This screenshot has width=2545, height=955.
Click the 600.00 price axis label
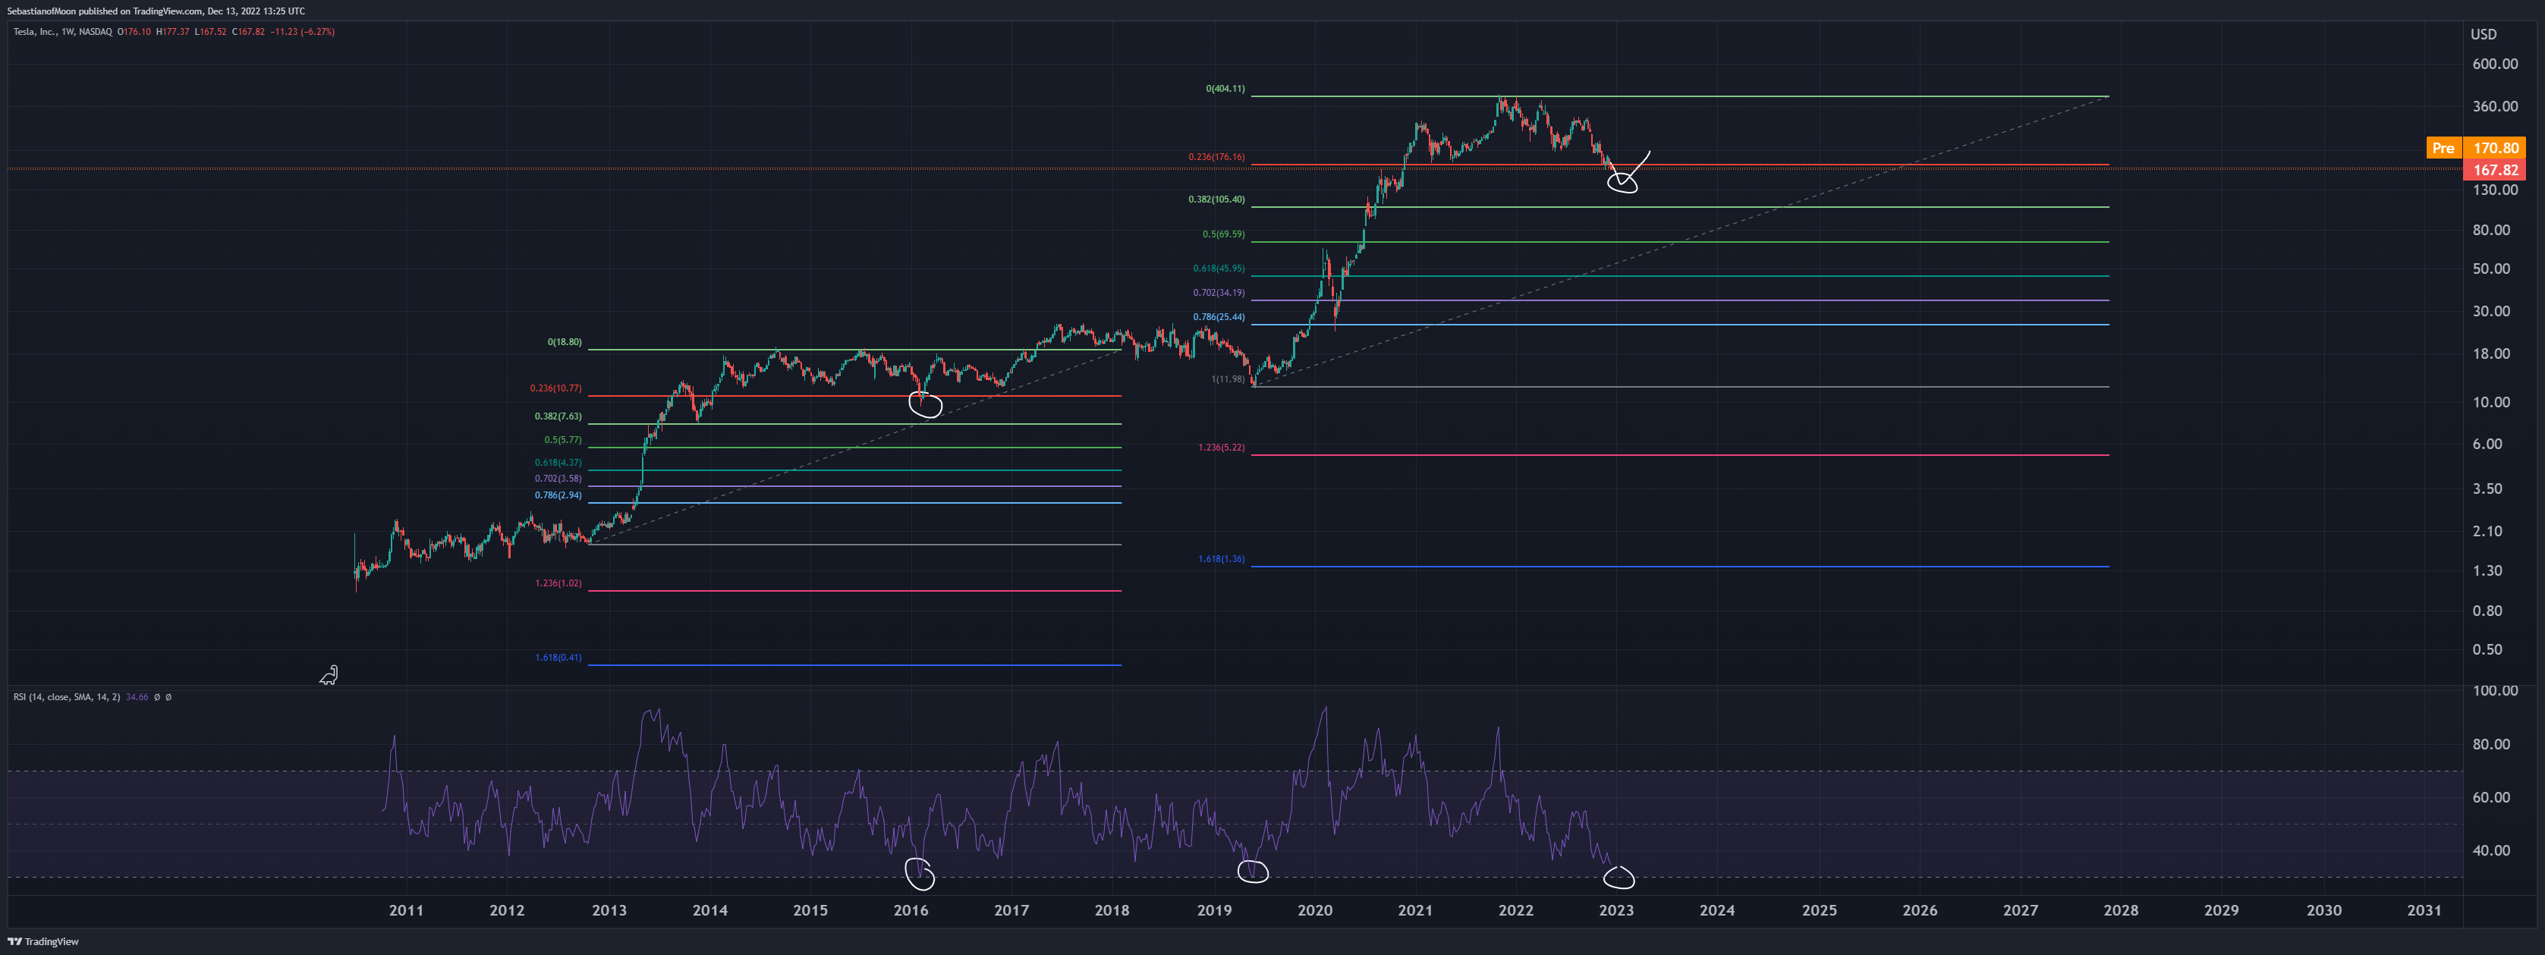[x=2495, y=64]
